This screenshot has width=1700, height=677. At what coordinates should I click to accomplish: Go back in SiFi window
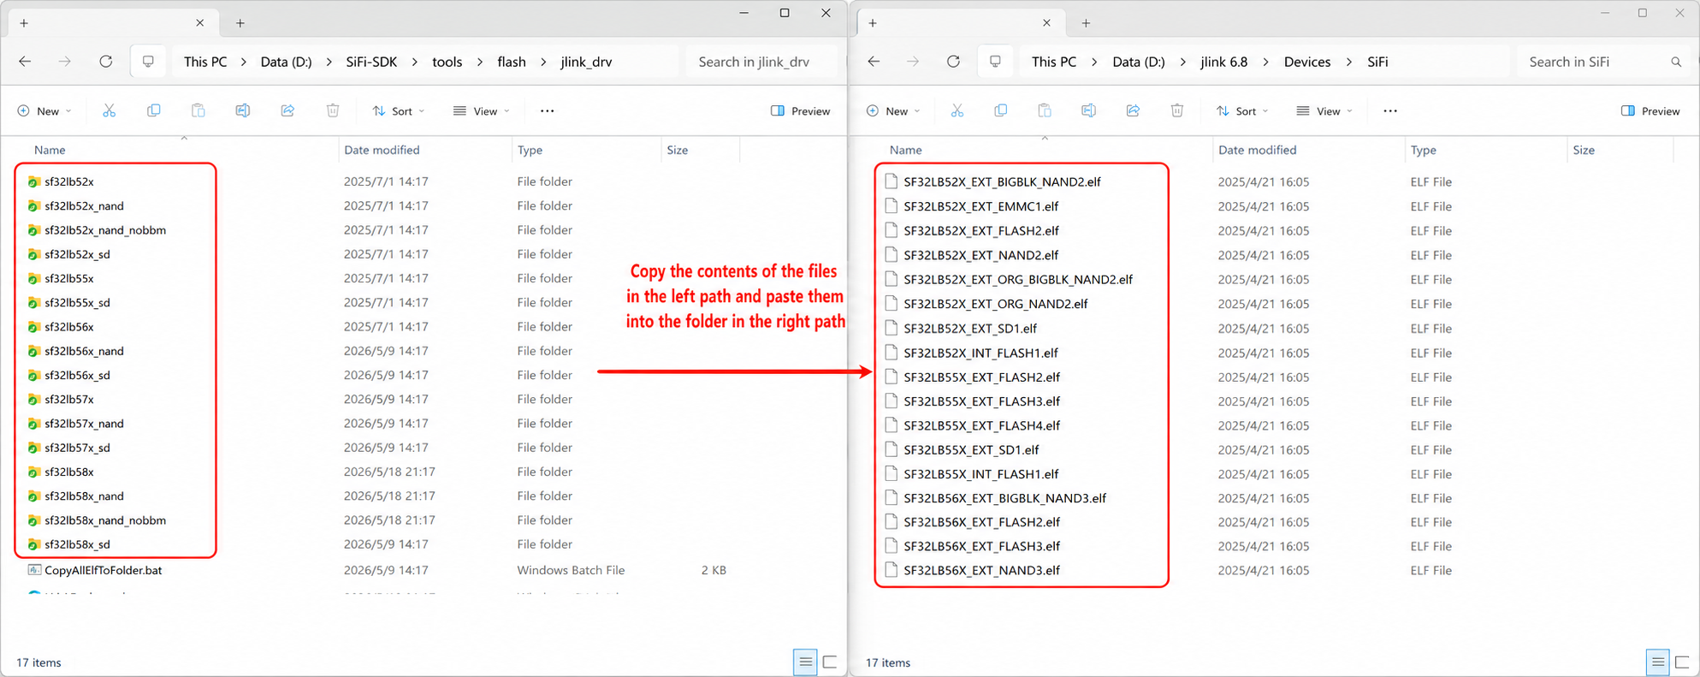tap(873, 62)
